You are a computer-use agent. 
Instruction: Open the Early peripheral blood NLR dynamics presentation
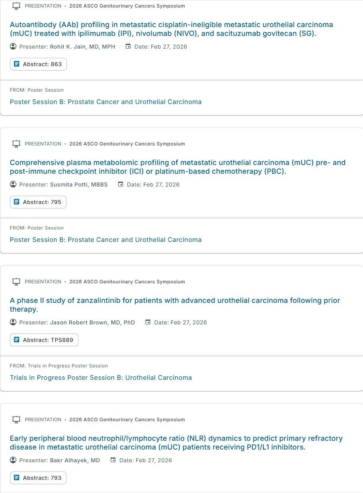(176, 443)
